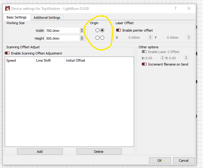Increase Laser 2 Y offset value
Viewport: 203px width, 168px height.
click(186, 57)
